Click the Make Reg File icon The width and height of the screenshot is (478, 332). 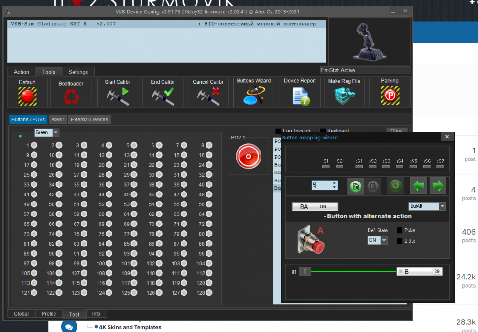point(344,96)
